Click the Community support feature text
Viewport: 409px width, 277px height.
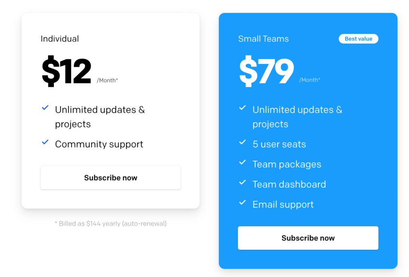coord(99,144)
